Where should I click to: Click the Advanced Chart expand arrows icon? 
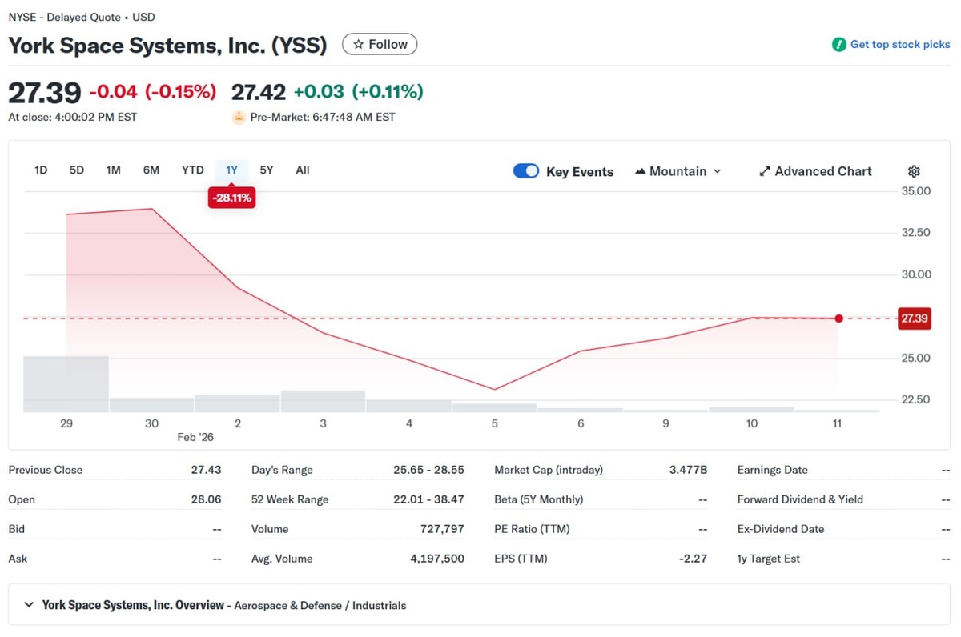(765, 171)
